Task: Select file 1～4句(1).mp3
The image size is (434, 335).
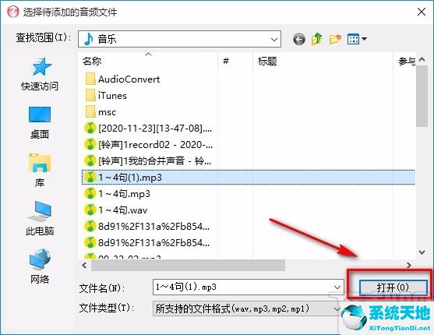Action: [249, 177]
